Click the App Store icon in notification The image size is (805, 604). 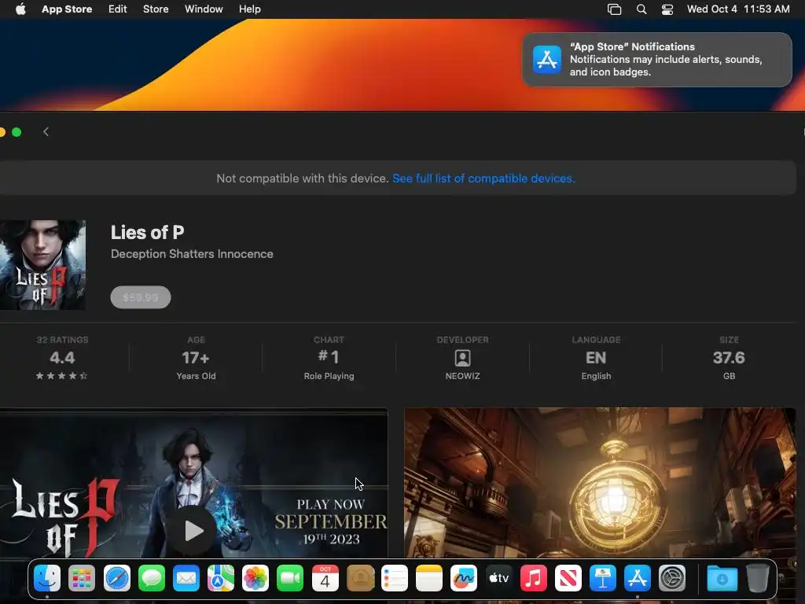coord(547,60)
